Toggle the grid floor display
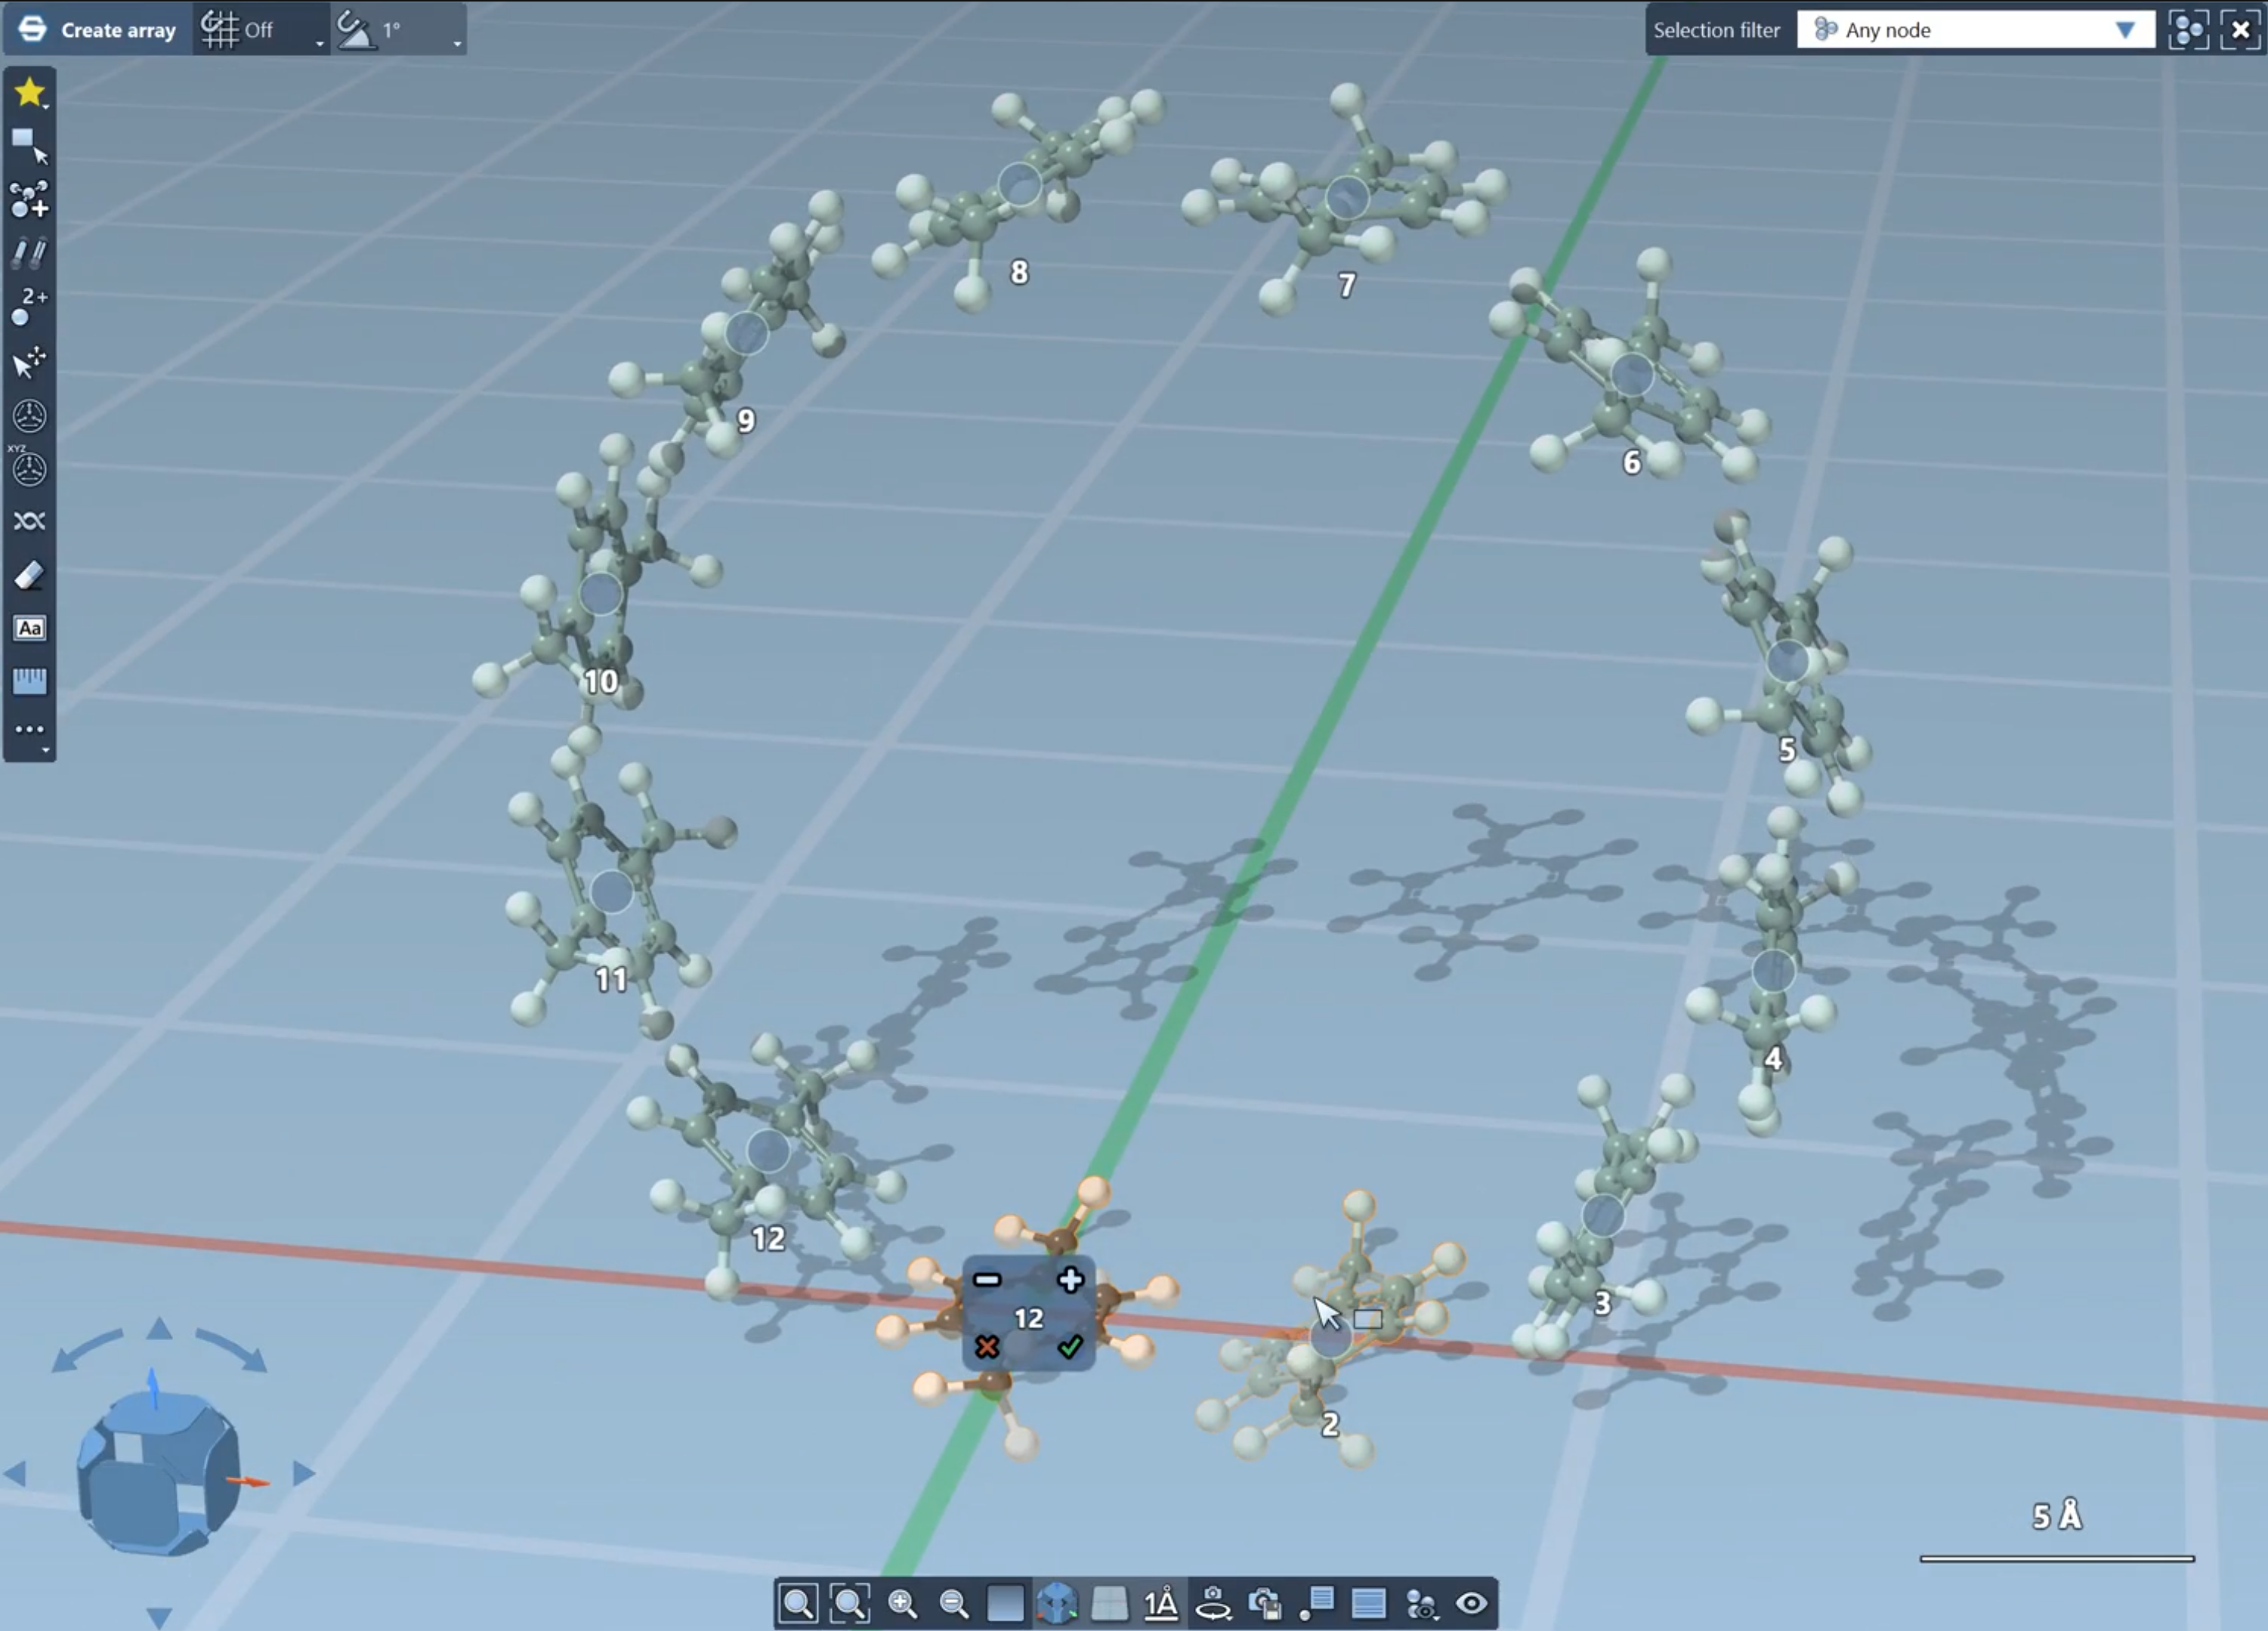2268x1631 pixels. pyautogui.click(x=1109, y=1604)
